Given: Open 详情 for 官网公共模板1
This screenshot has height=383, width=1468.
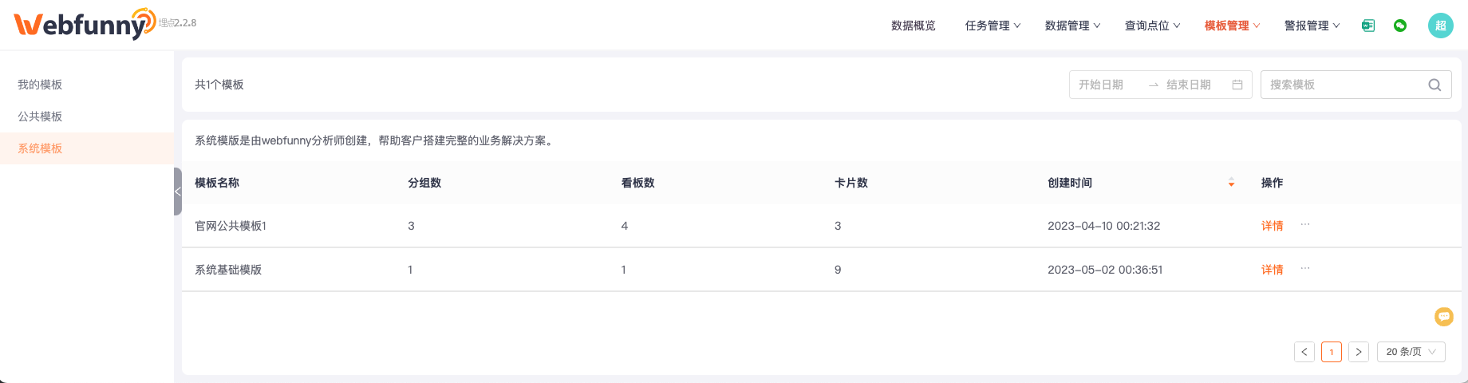Looking at the screenshot, I should pos(1272,226).
